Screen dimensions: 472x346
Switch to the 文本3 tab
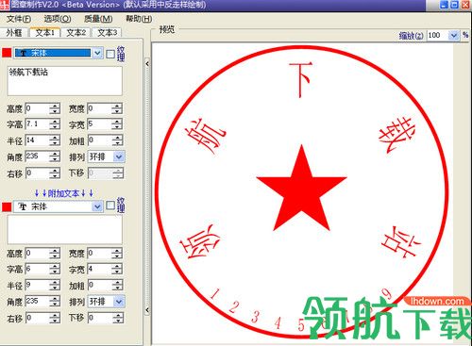click(x=107, y=33)
